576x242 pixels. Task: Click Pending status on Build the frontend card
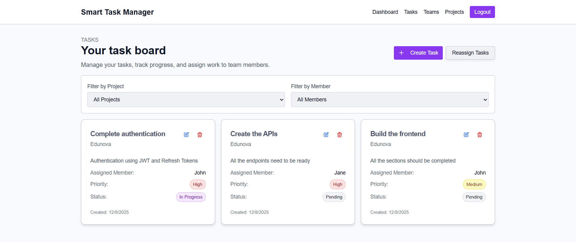tap(474, 197)
